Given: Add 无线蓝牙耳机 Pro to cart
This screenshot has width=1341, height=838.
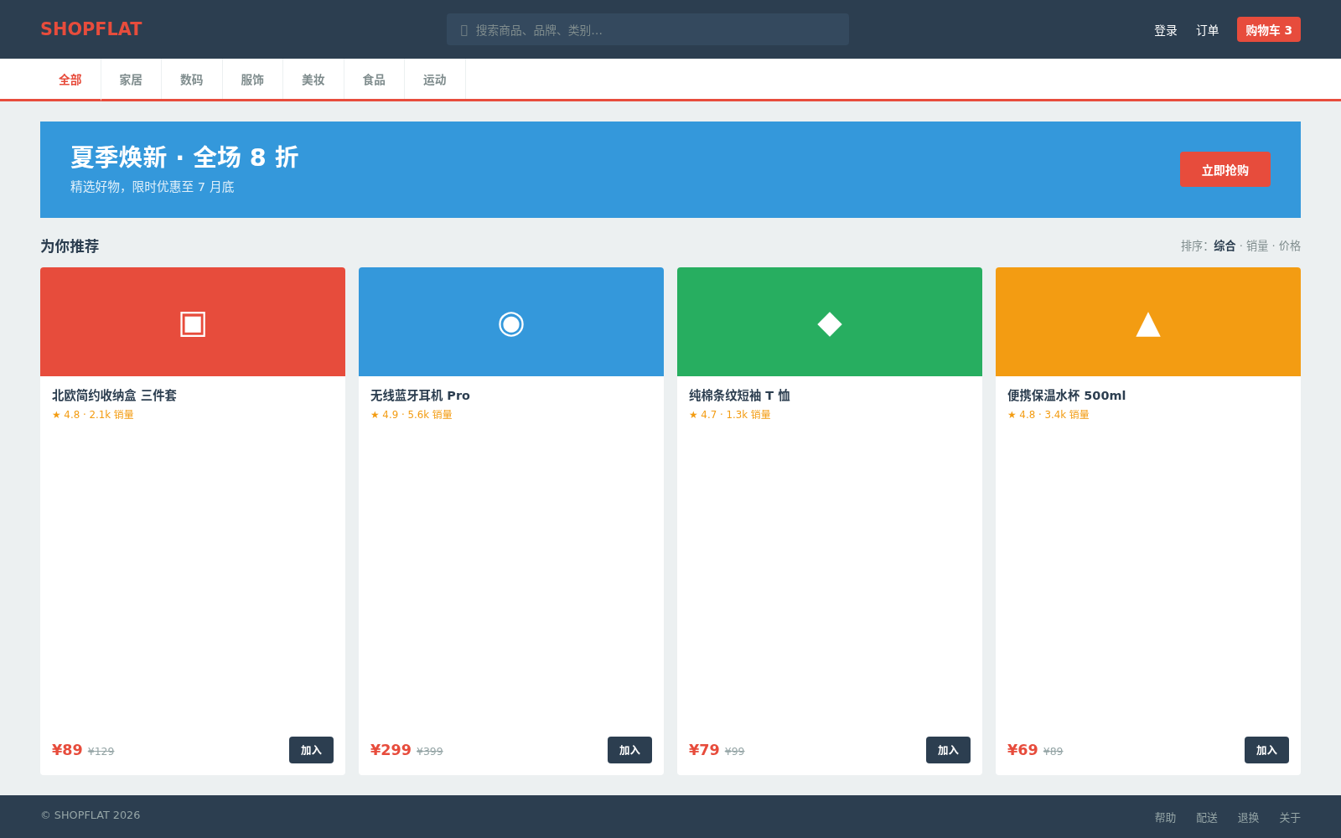Looking at the screenshot, I should tap(629, 750).
